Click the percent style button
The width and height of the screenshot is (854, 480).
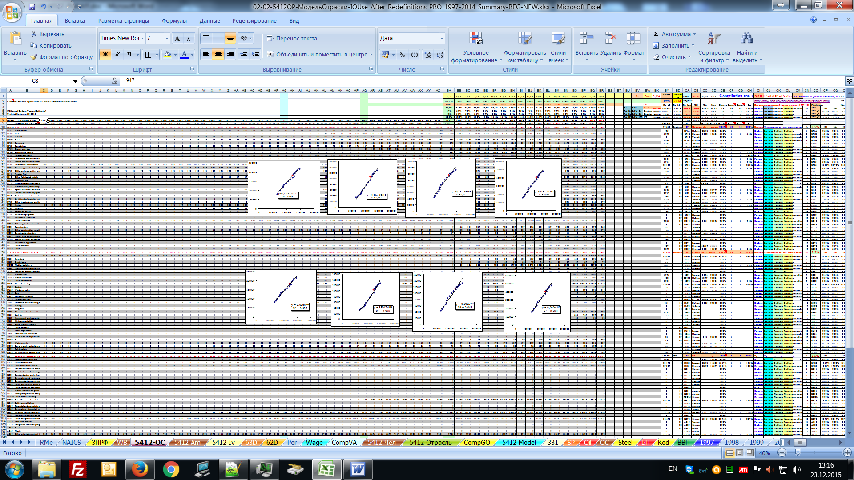pos(402,55)
